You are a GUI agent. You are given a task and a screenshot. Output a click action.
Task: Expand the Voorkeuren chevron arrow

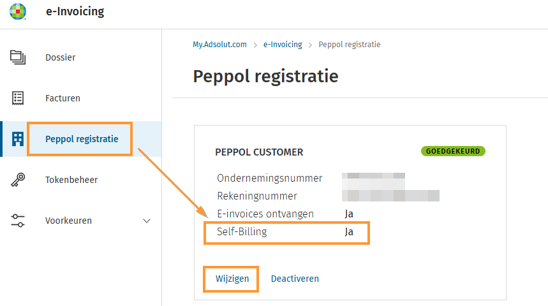pos(147,221)
